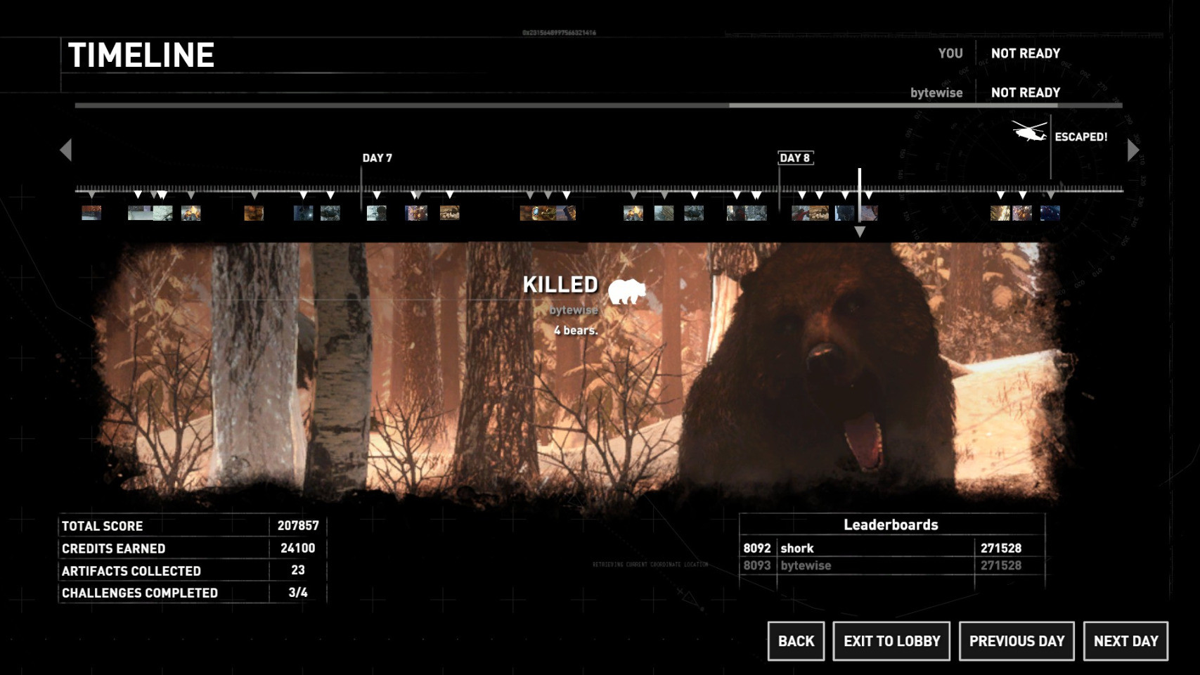Jump to the DAY 8 marker

(795, 158)
